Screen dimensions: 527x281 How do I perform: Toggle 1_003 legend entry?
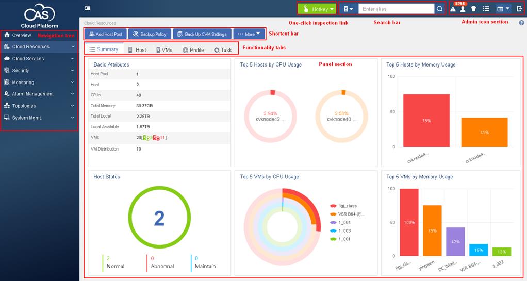340,231
